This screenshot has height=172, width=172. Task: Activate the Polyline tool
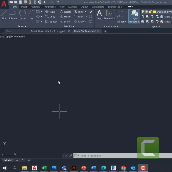point(12,15)
